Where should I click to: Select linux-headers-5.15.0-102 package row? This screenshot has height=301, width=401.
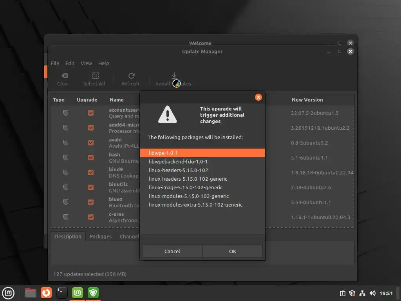click(x=202, y=170)
